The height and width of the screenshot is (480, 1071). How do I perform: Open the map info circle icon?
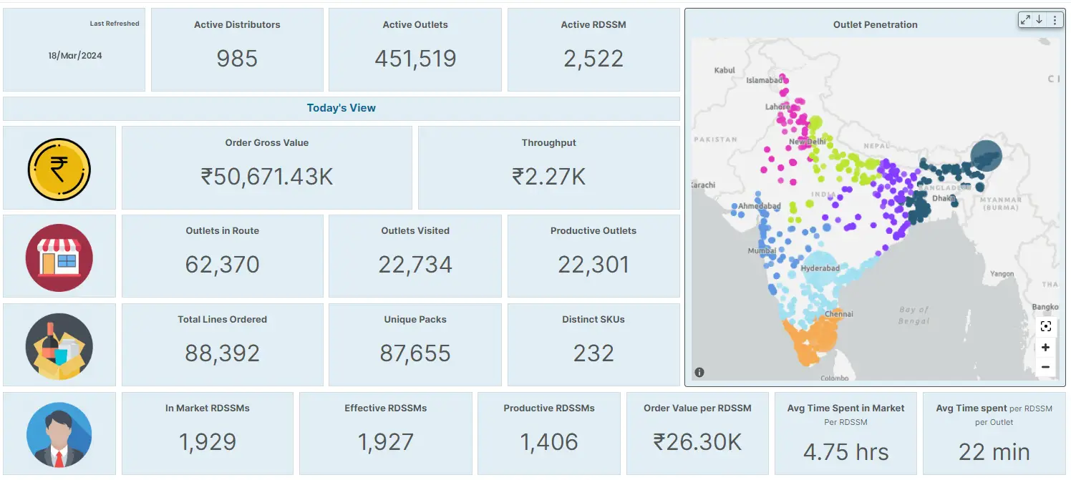coord(699,372)
